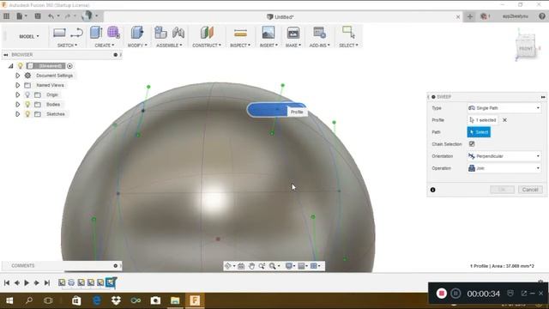Viewport: 549px width, 309px height.
Task: Open the Orientation dropdown showing Perpendicular
Action: 504,156
